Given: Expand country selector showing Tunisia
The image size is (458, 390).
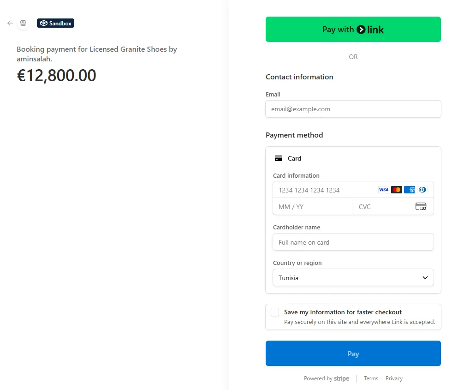Looking at the screenshot, I should pyautogui.click(x=353, y=278).
